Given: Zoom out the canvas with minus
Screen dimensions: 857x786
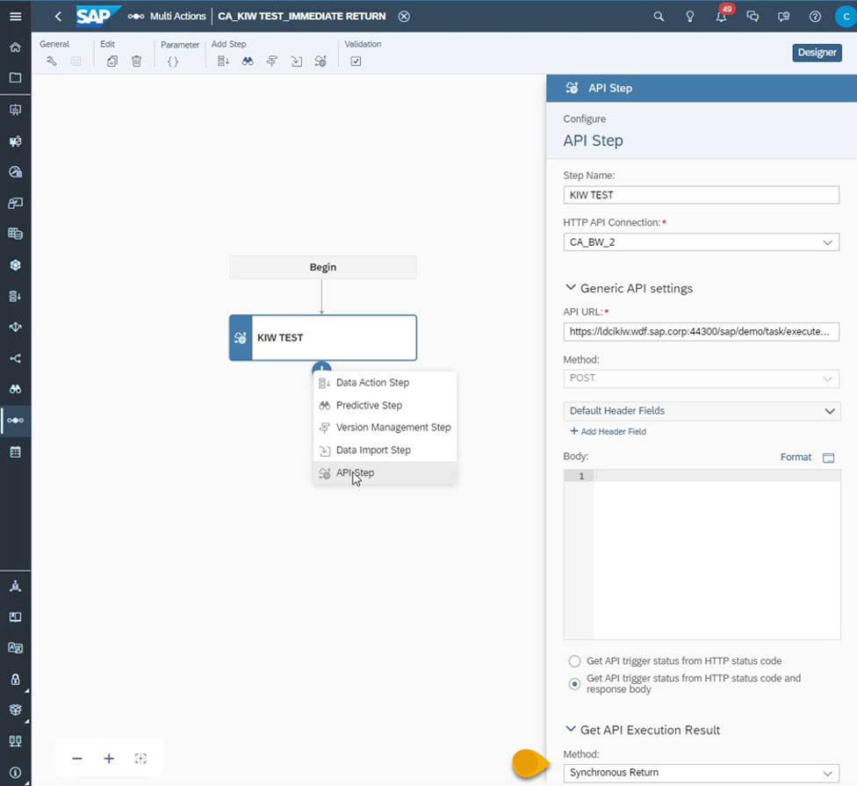Looking at the screenshot, I should click(77, 759).
